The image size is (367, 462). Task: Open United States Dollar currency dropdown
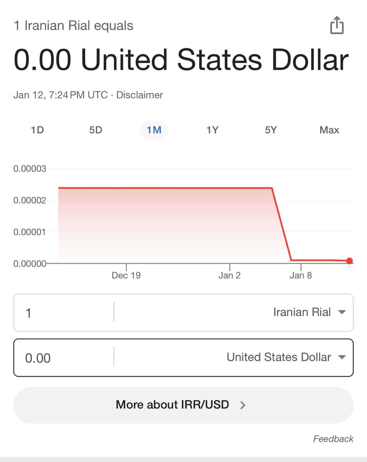(286, 357)
